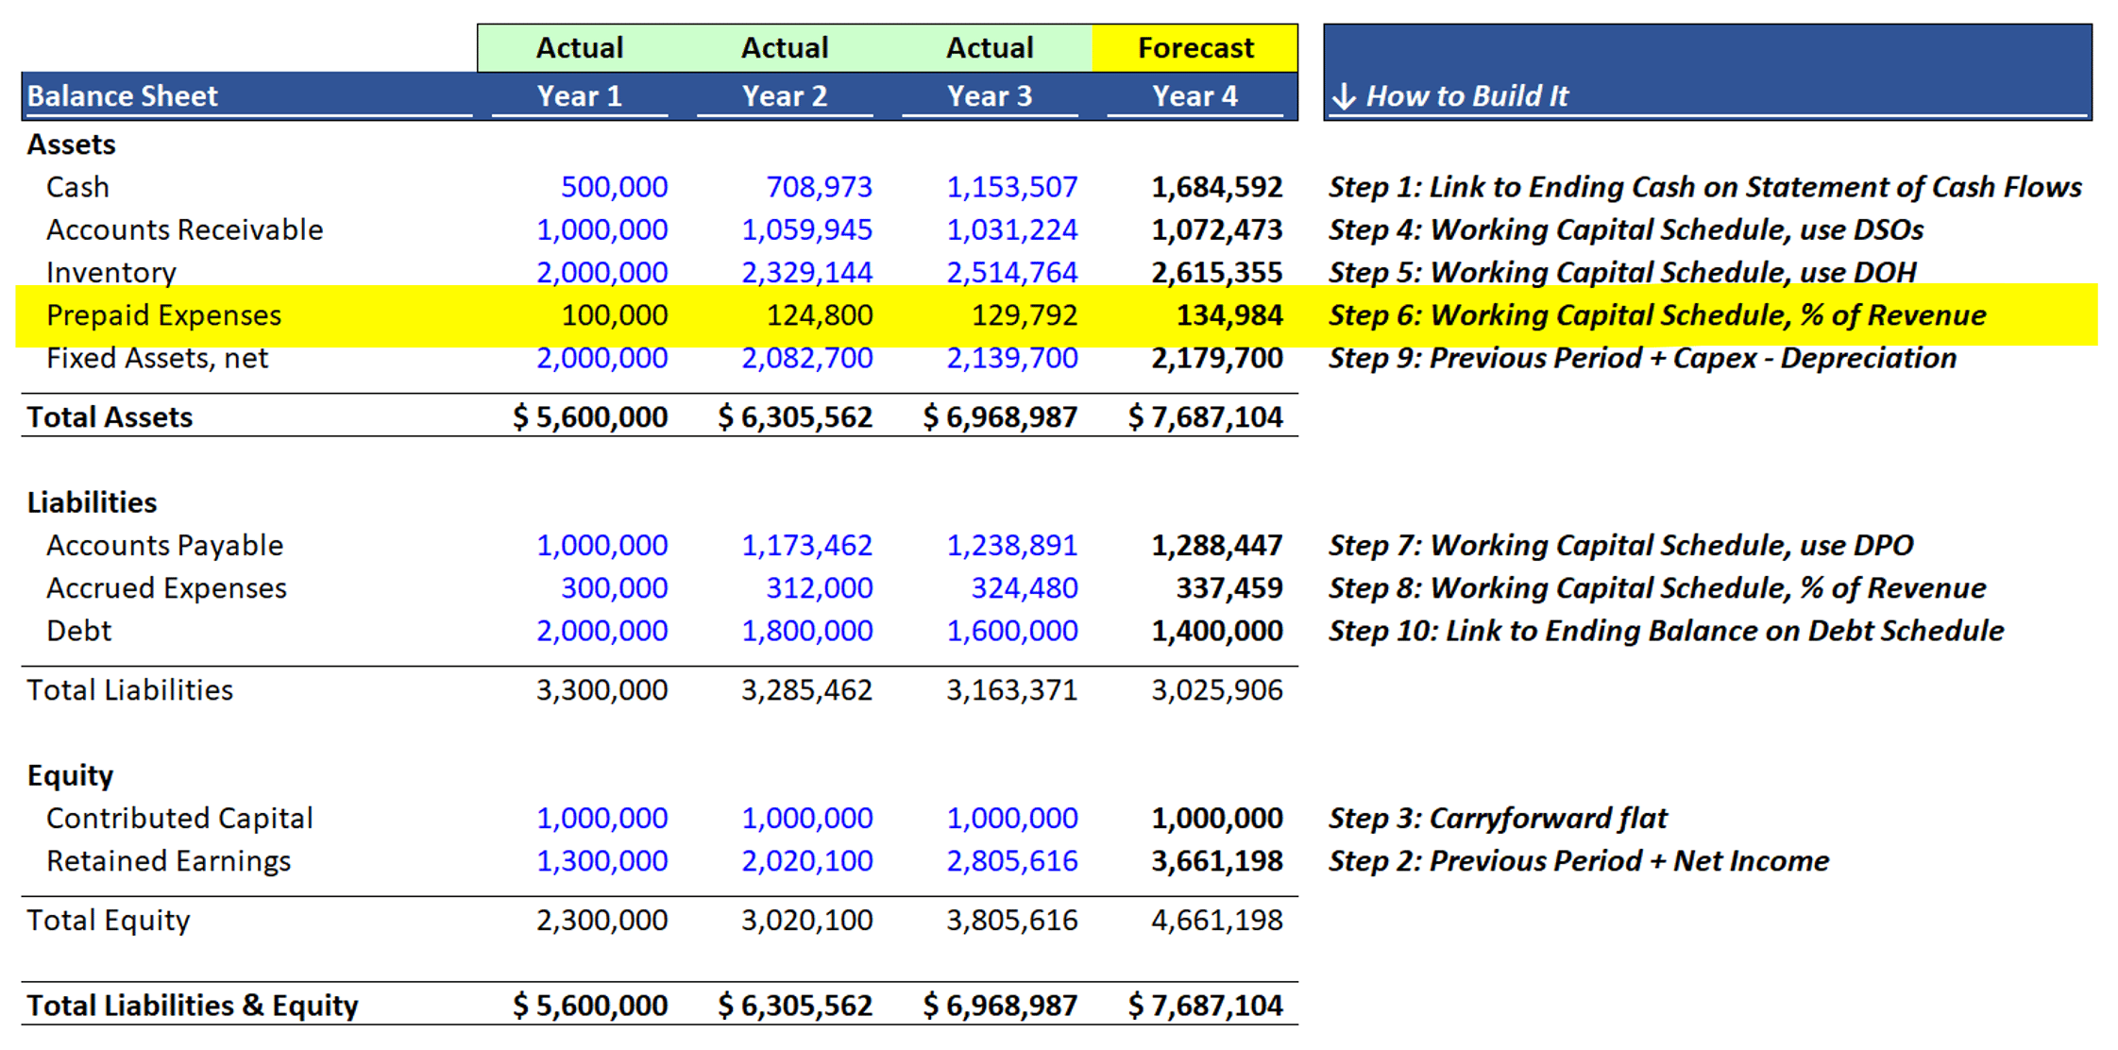Click the Inventory row label
The width and height of the screenshot is (2118, 1050).
(x=110, y=272)
